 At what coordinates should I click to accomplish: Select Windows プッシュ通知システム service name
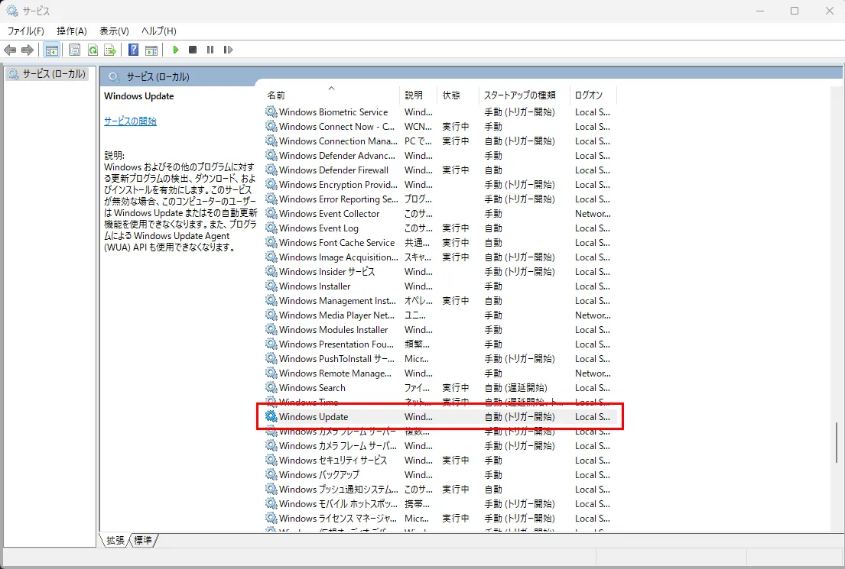tap(339, 489)
